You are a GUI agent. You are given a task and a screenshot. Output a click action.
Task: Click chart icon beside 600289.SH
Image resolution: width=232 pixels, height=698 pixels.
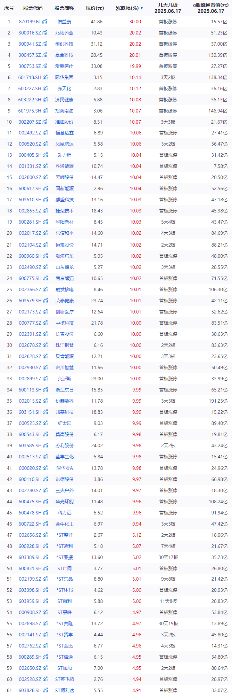(x=45, y=657)
